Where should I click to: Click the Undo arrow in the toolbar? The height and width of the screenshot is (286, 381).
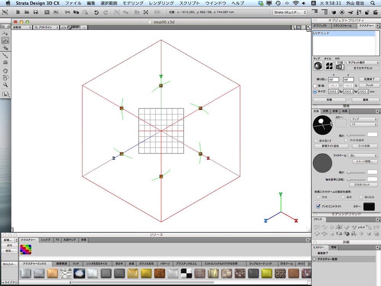[96, 12]
